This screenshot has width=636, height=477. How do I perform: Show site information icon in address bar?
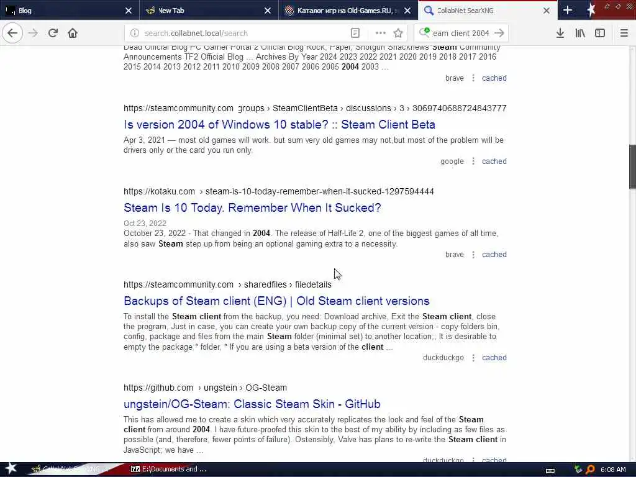pyautogui.click(x=135, y=34)
